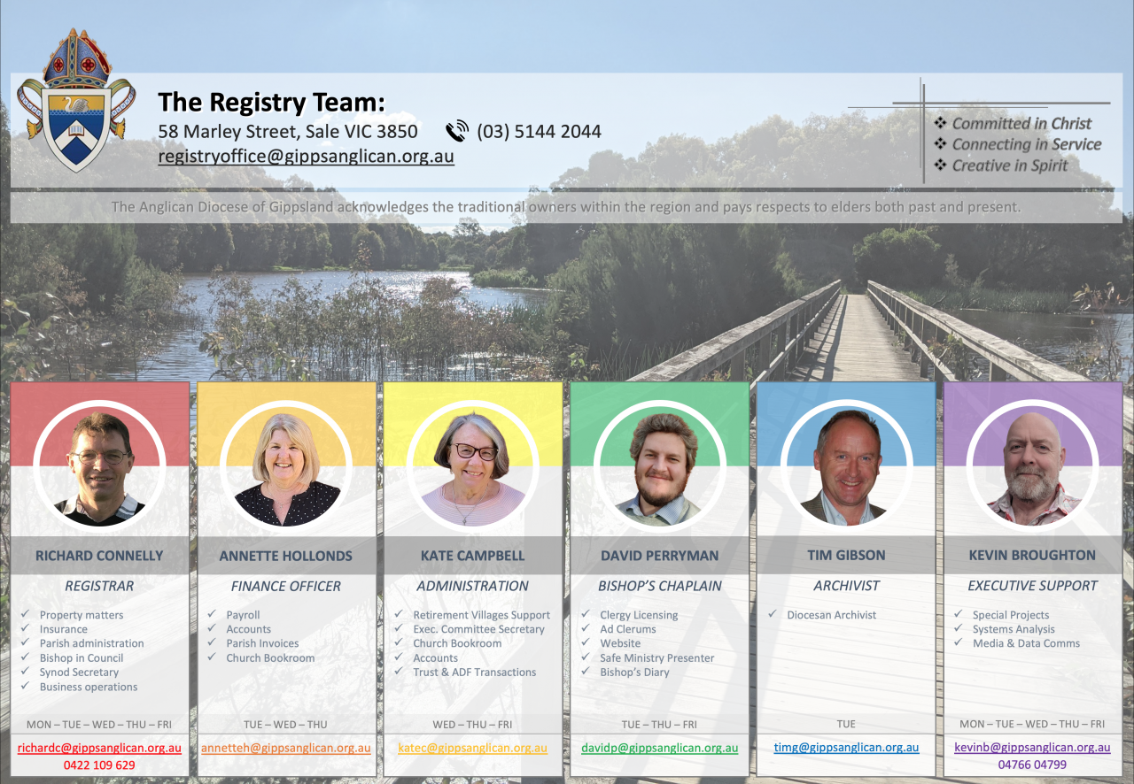Click the traditional owners acknowledgement sentence
This screenshot has height=784, width=1134.
point(566,207)
